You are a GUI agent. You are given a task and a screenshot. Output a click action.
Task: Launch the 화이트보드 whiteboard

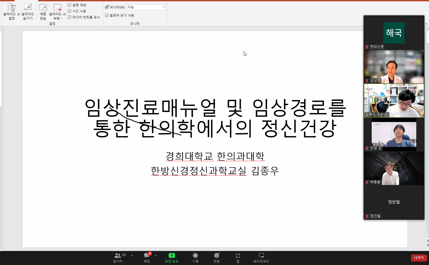(x=261, y=255)
